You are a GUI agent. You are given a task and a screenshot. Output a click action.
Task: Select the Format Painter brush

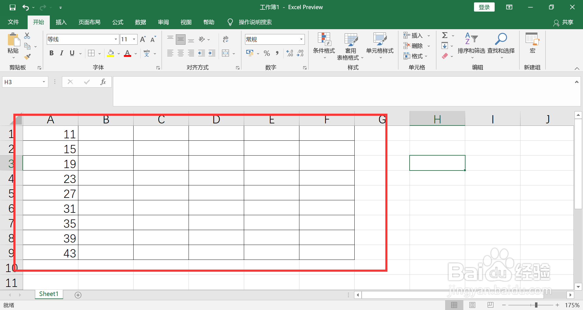(x=27, y=57)
